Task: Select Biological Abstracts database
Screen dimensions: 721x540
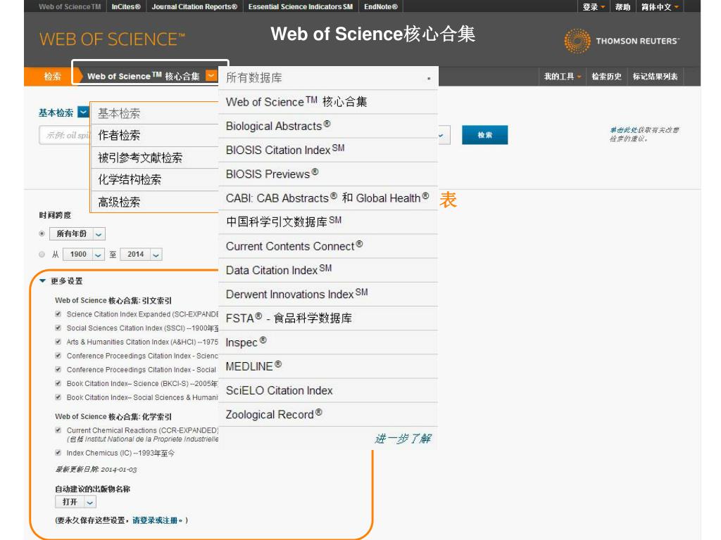Action: (328, 126)
